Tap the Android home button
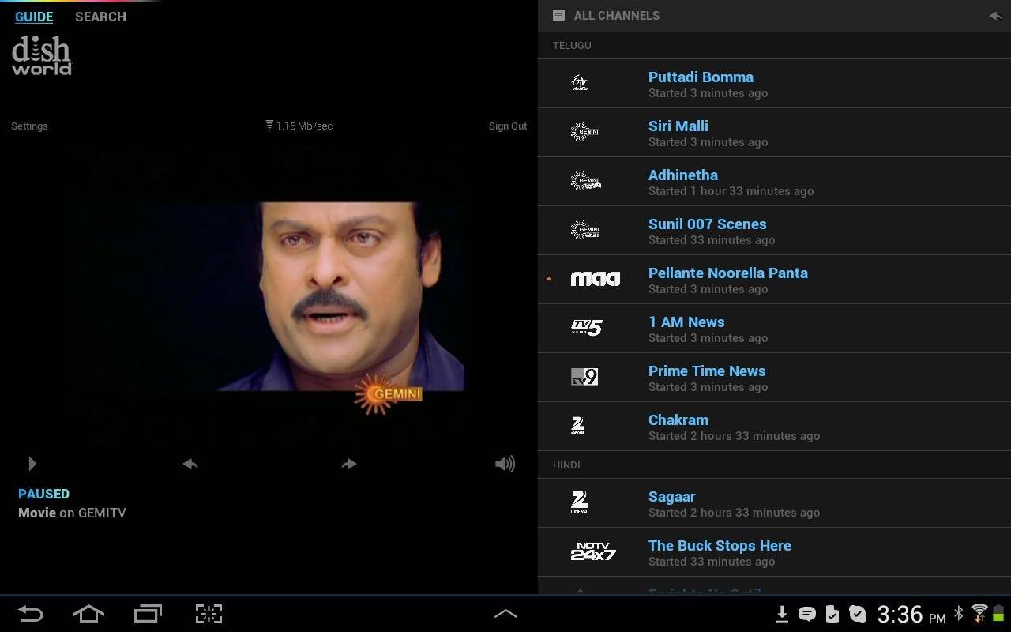Screen dimensions: 1011x632 pos(88,614)
